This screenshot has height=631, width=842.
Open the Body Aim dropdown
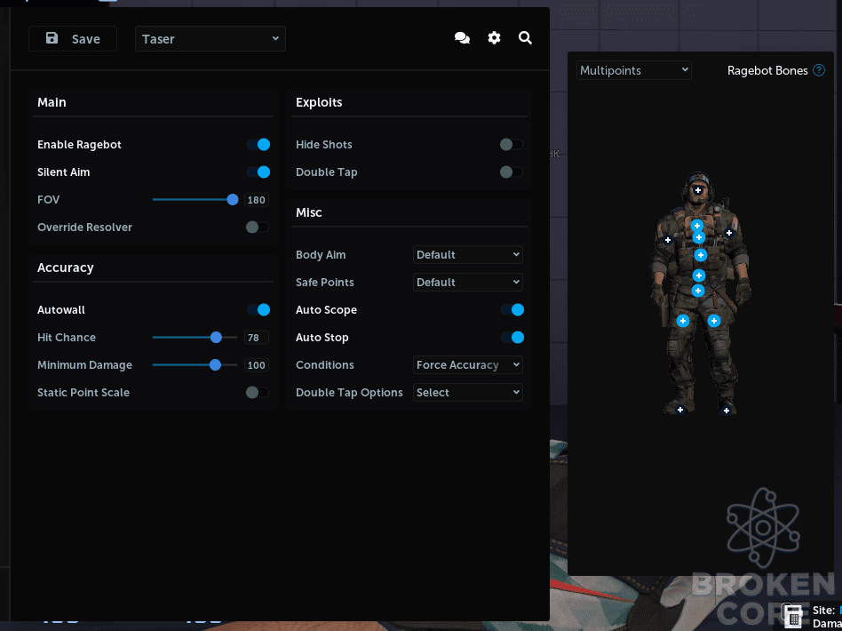point(468,255)
